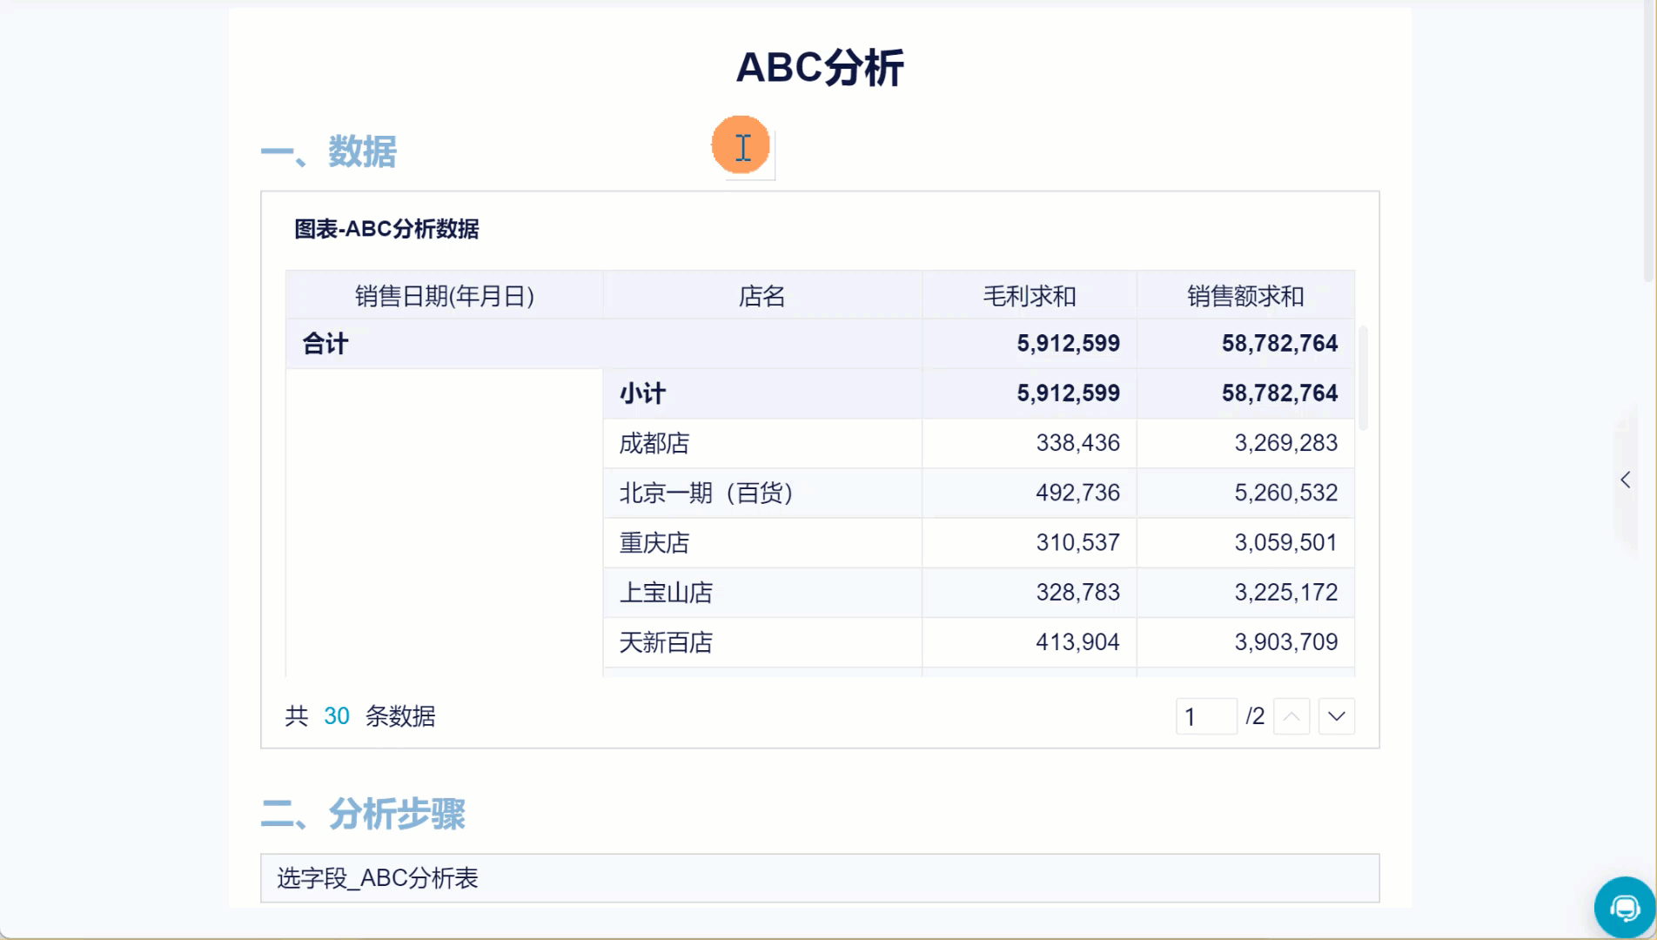Click the 北京一期（百货） store cell
The image size is (1657, 940).
(x=706, y=493)
